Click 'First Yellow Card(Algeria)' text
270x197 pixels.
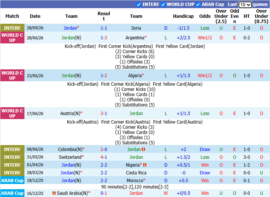(x=178, y=84)
